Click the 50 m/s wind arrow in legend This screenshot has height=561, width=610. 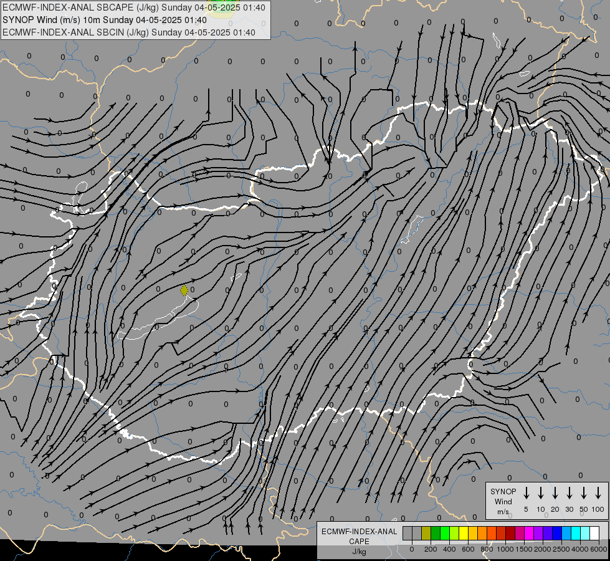(x=584, y=493)
